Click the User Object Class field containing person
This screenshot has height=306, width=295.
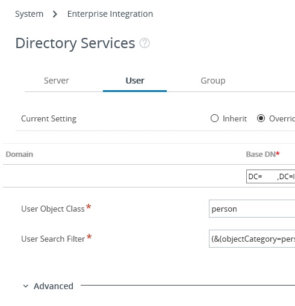click(x=252, y=209)
